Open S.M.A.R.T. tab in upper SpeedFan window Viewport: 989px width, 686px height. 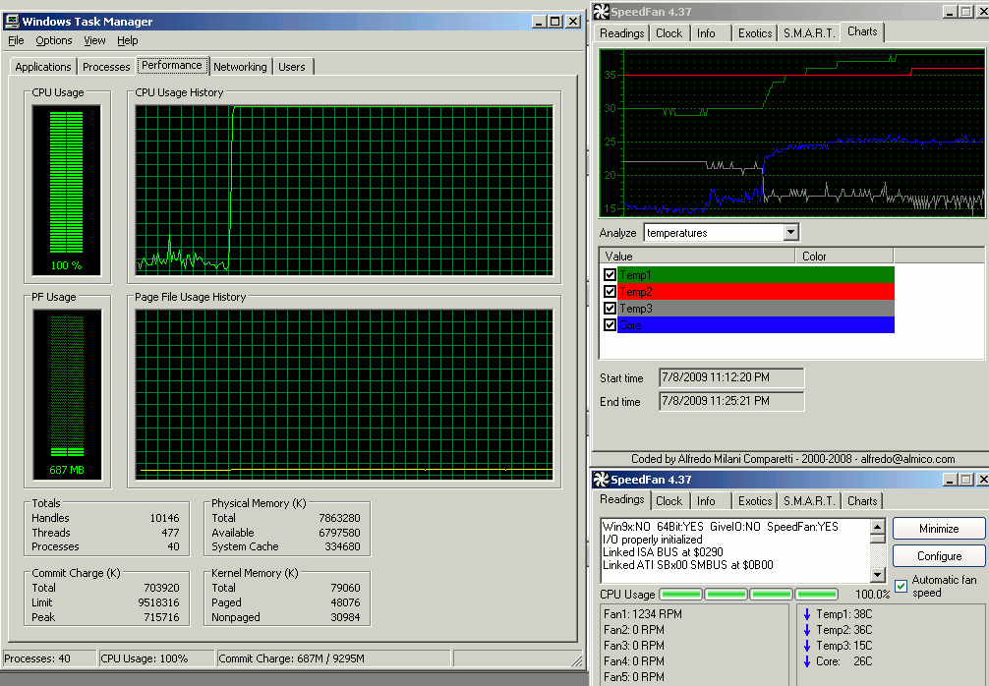809,33
